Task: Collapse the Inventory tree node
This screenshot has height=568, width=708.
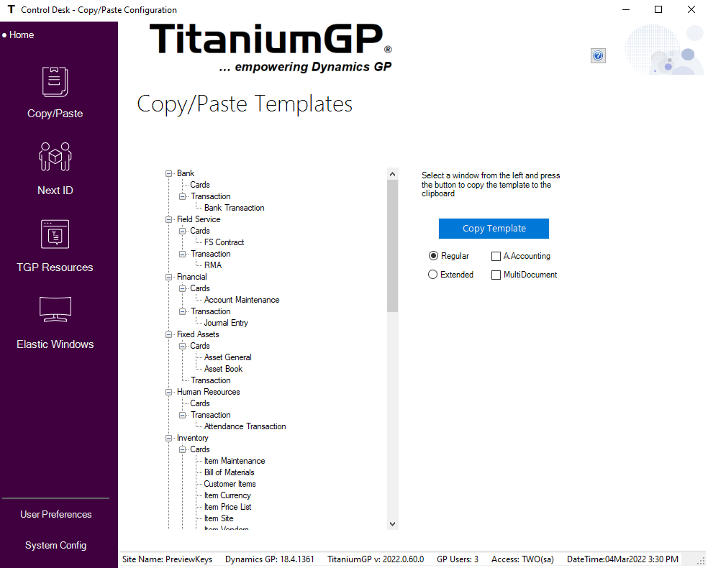Action: point(169,438)
